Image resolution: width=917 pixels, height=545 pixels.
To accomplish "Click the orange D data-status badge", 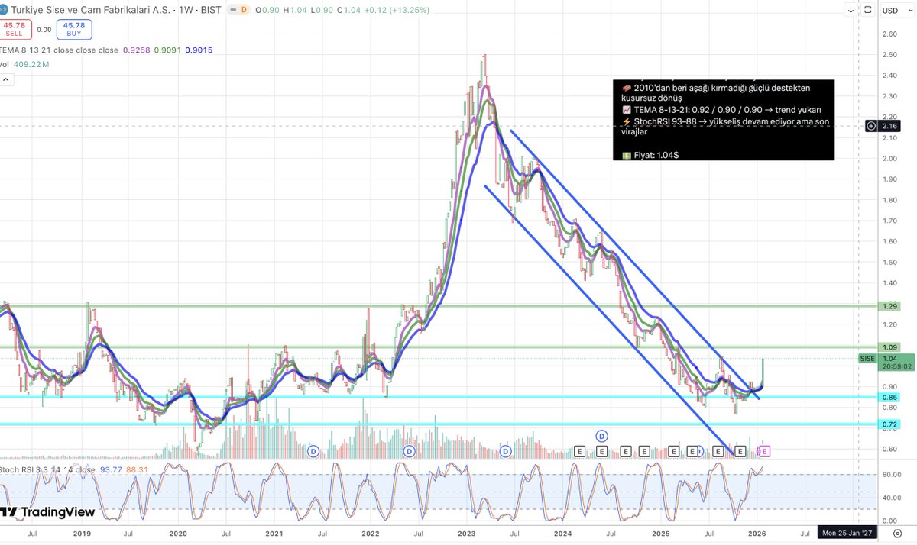I will tap(244, 11).
